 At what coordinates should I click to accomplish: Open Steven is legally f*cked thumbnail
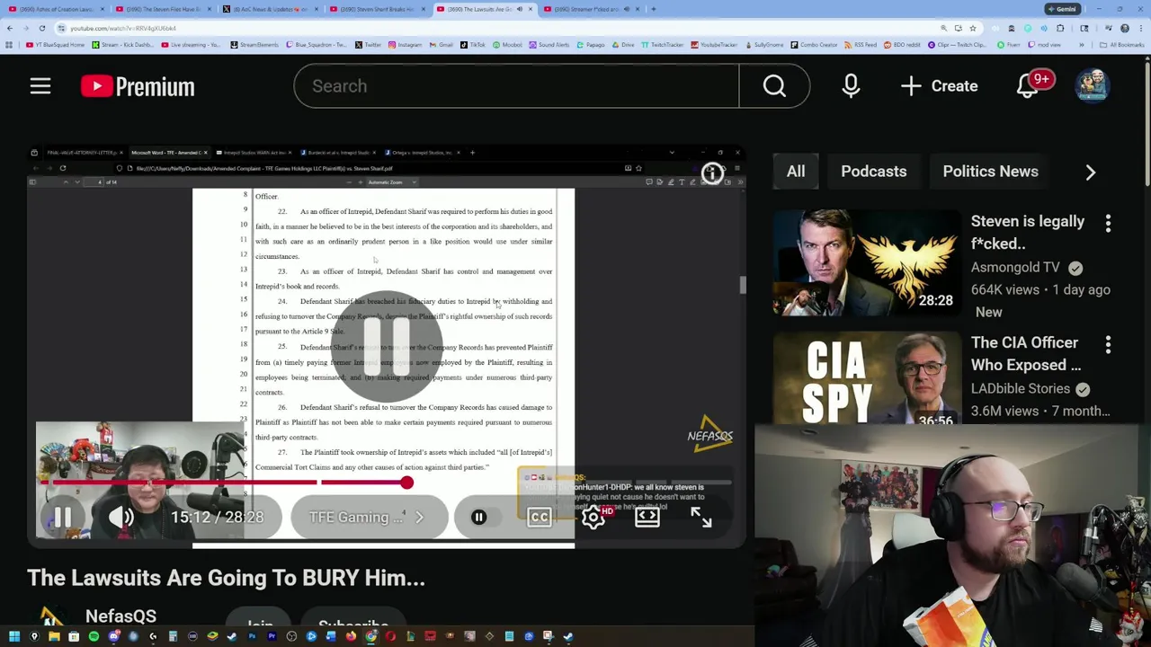pyautogui.click(x=867, y=262)
